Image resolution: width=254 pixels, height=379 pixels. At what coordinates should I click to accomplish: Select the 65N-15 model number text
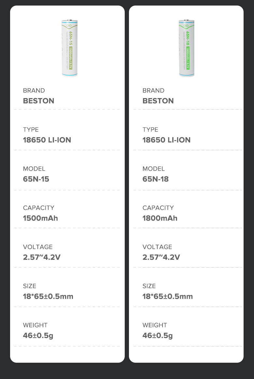[x=36, y=179]
